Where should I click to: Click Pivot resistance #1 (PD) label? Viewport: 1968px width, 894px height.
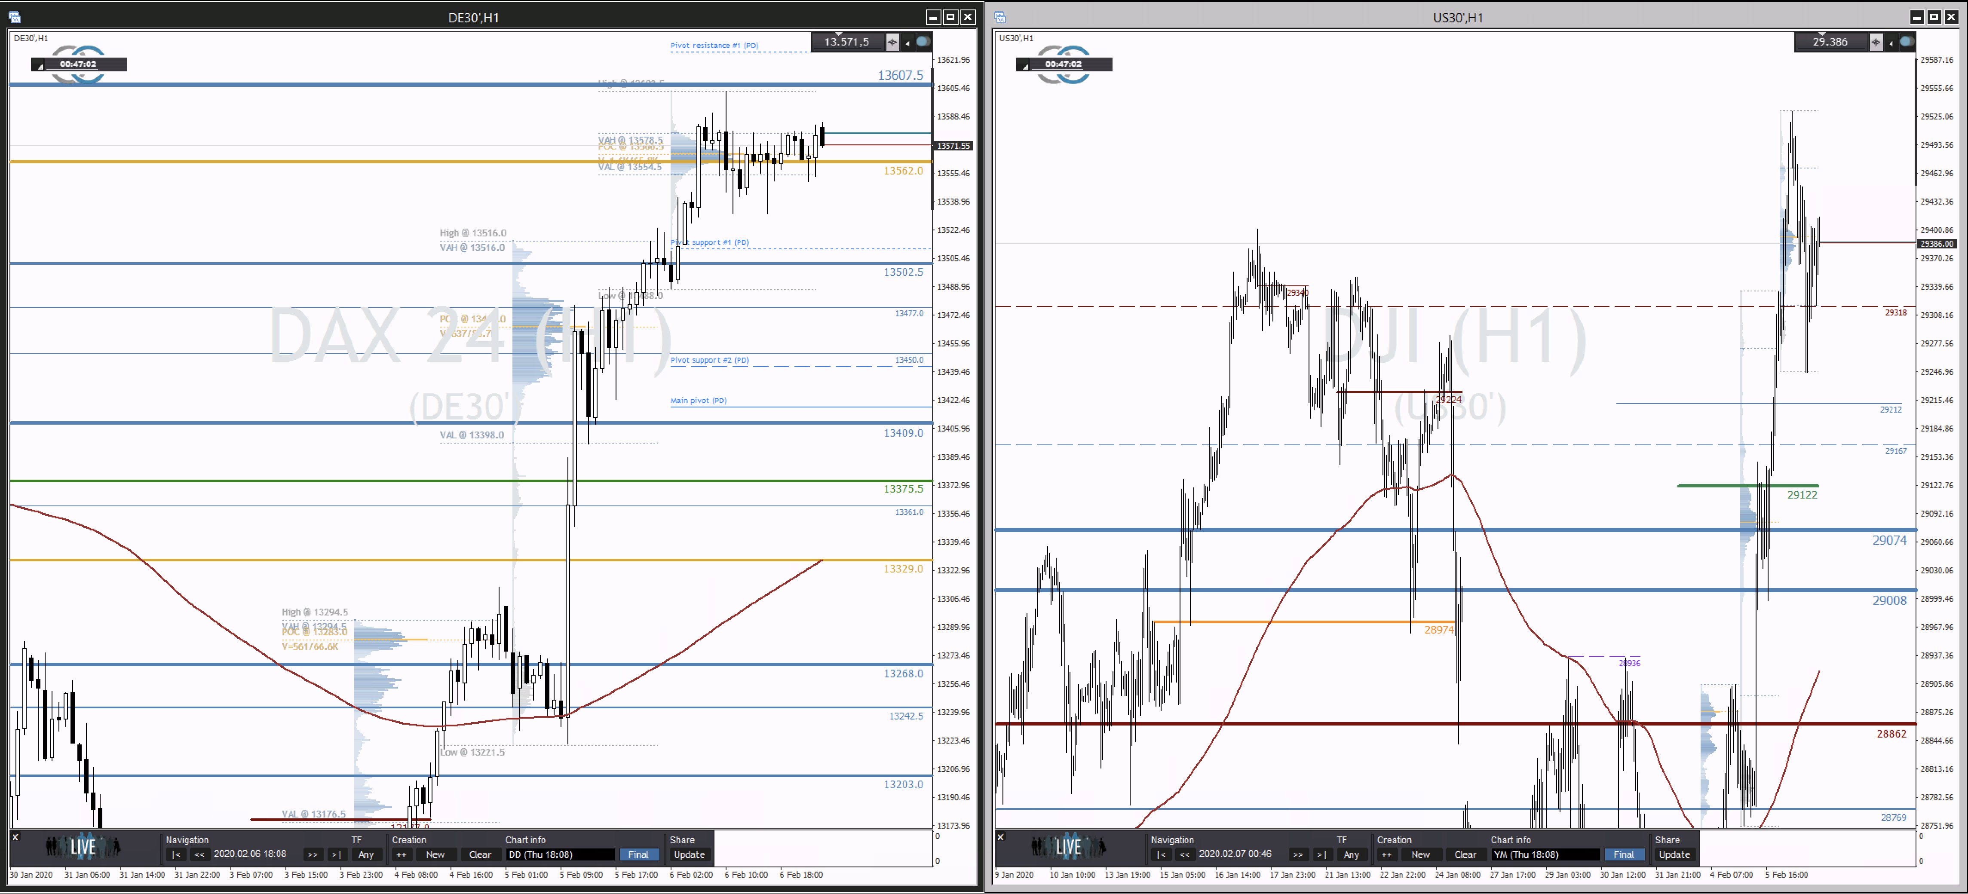[714, 46]
